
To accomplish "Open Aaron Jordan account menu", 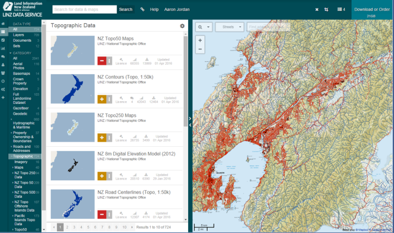I will click(x=177, y=10).
